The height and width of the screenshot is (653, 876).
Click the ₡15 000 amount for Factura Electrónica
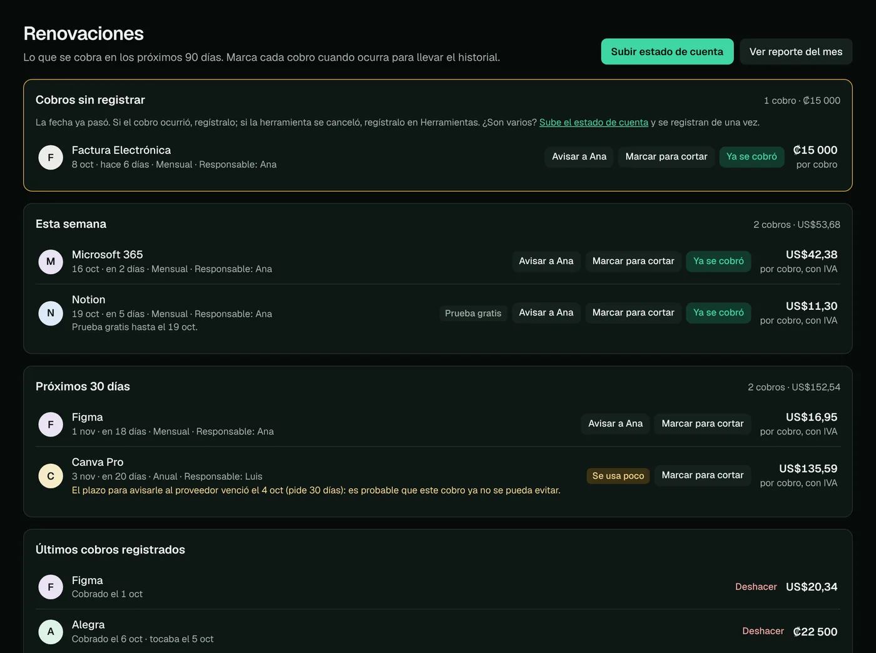(x=815, y=150)
